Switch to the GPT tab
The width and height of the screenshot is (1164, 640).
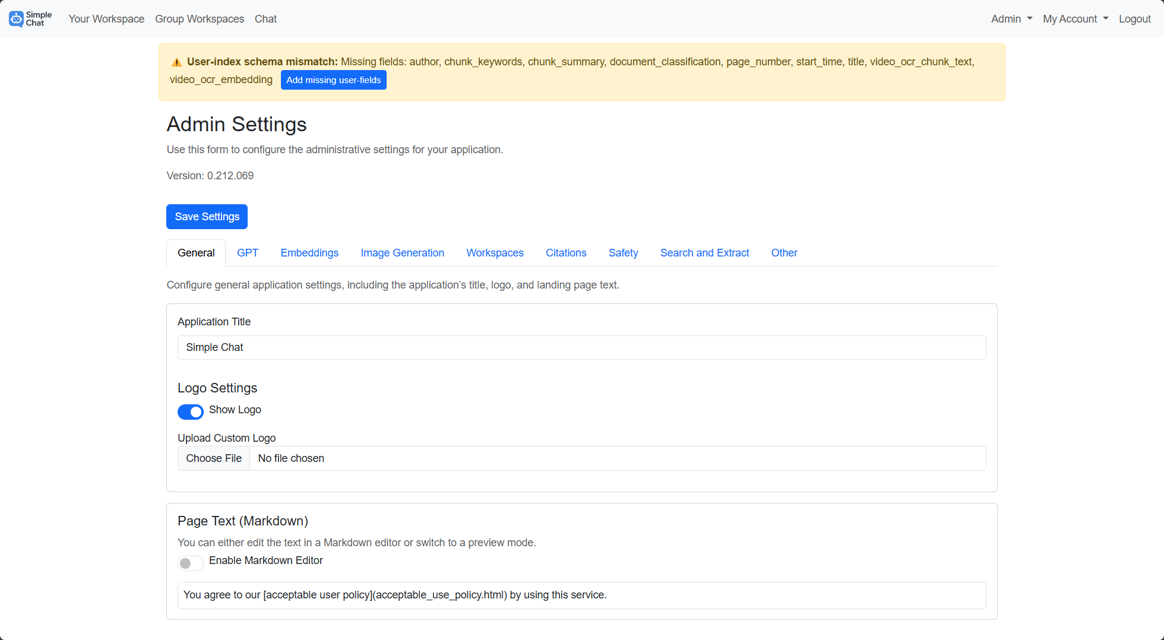pos(248,253)
